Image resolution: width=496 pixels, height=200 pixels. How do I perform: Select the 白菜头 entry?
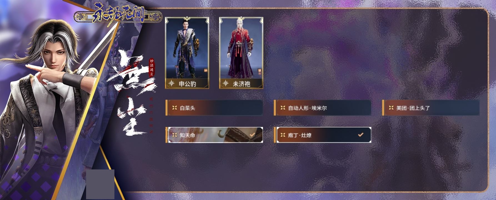[214, 108]
